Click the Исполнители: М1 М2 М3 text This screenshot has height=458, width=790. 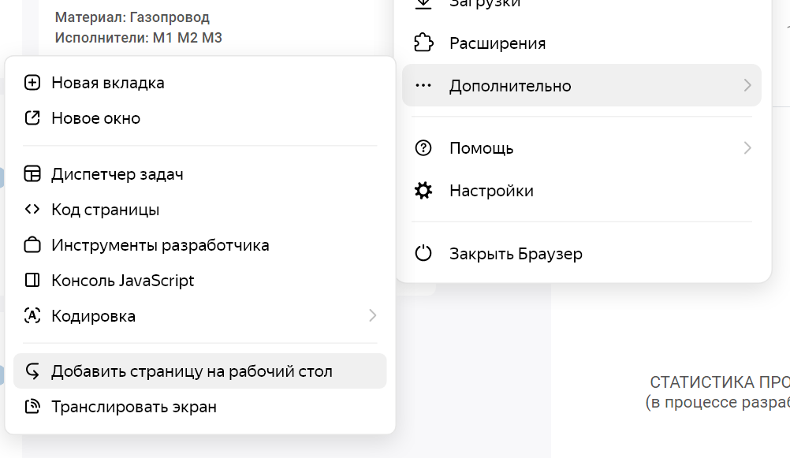(x=139, y=37)
